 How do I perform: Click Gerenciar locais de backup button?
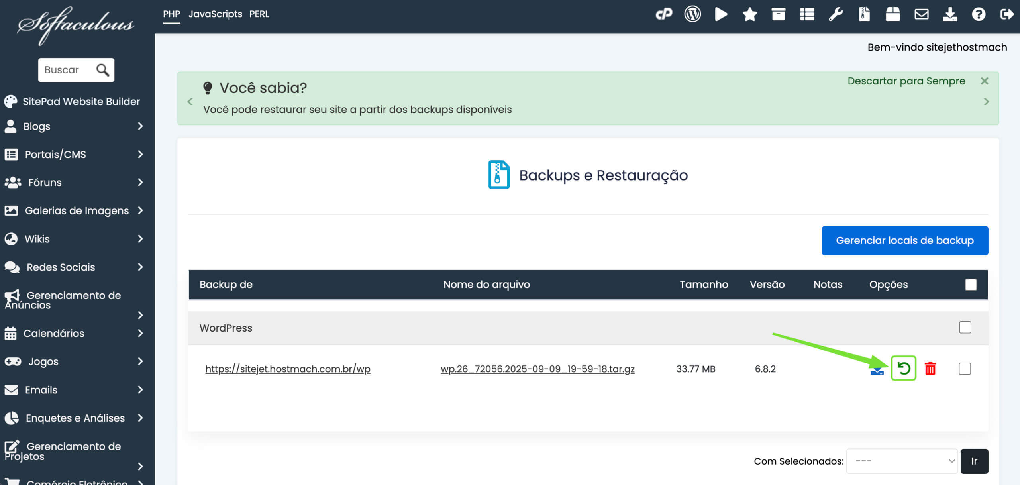[x=905, y=241]
